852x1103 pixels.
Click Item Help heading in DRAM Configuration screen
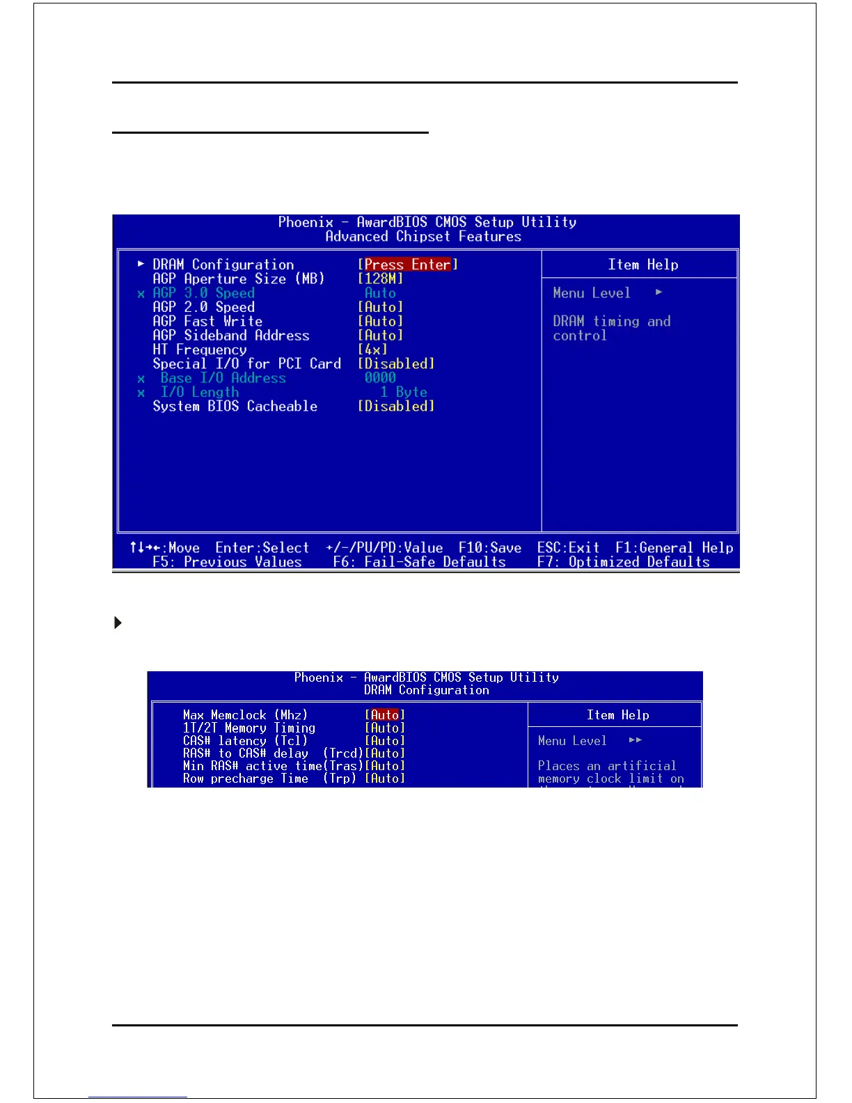(618, 715)
